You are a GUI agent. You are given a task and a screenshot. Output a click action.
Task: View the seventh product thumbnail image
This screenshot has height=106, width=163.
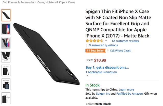tap(6, 98)
